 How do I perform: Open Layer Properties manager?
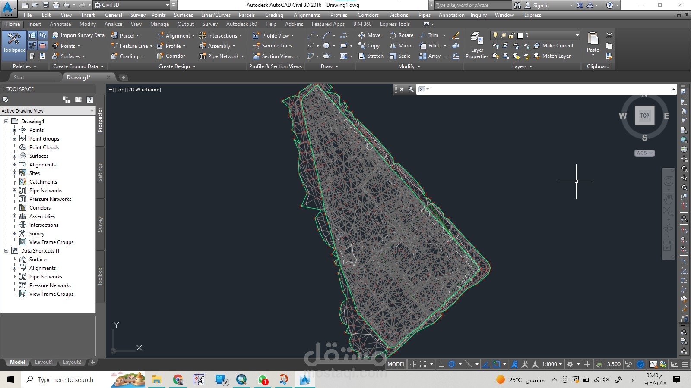(477, 45)
